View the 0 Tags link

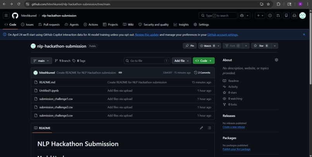[79, 61]
